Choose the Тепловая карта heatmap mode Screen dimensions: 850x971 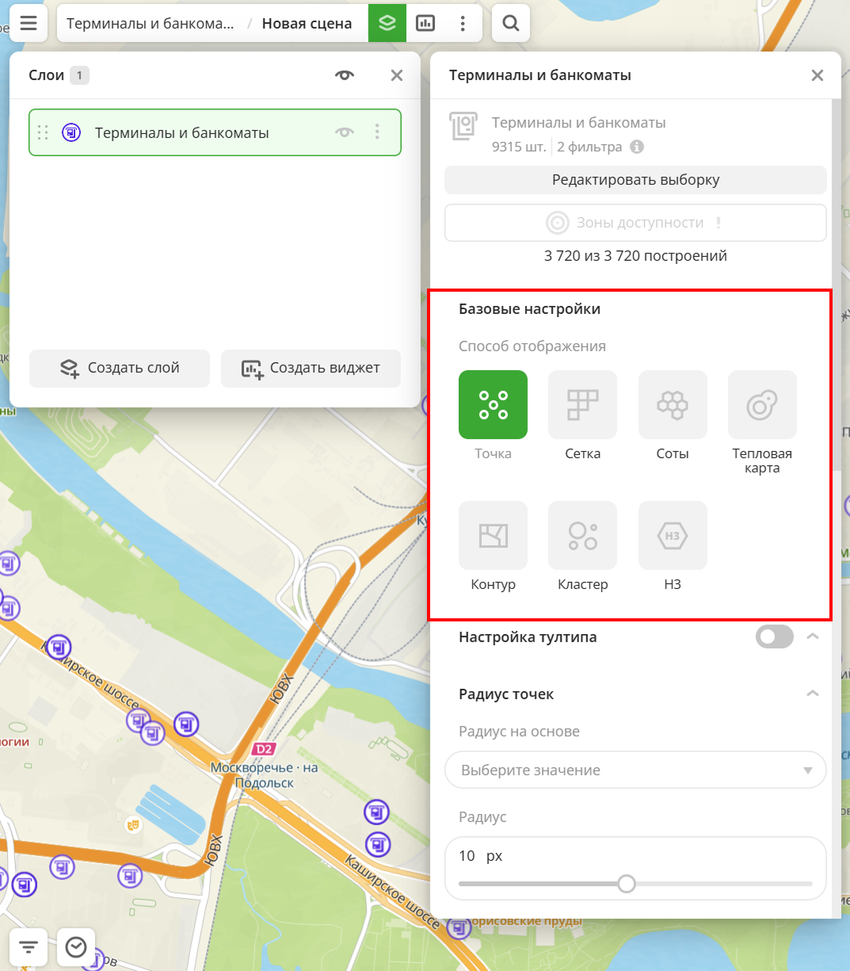[762, 405]
